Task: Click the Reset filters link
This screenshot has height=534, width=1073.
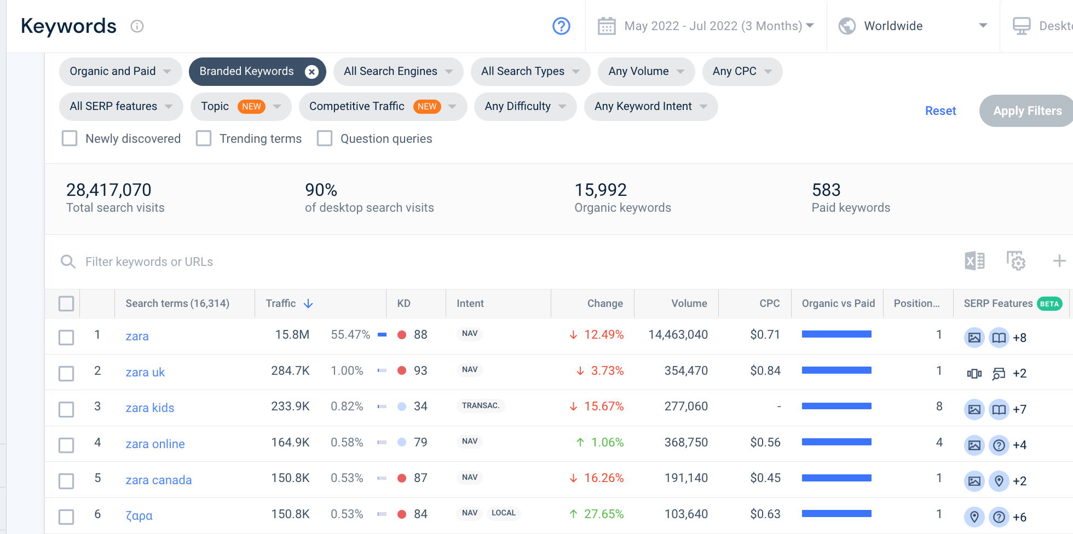Action: [941, 111]
